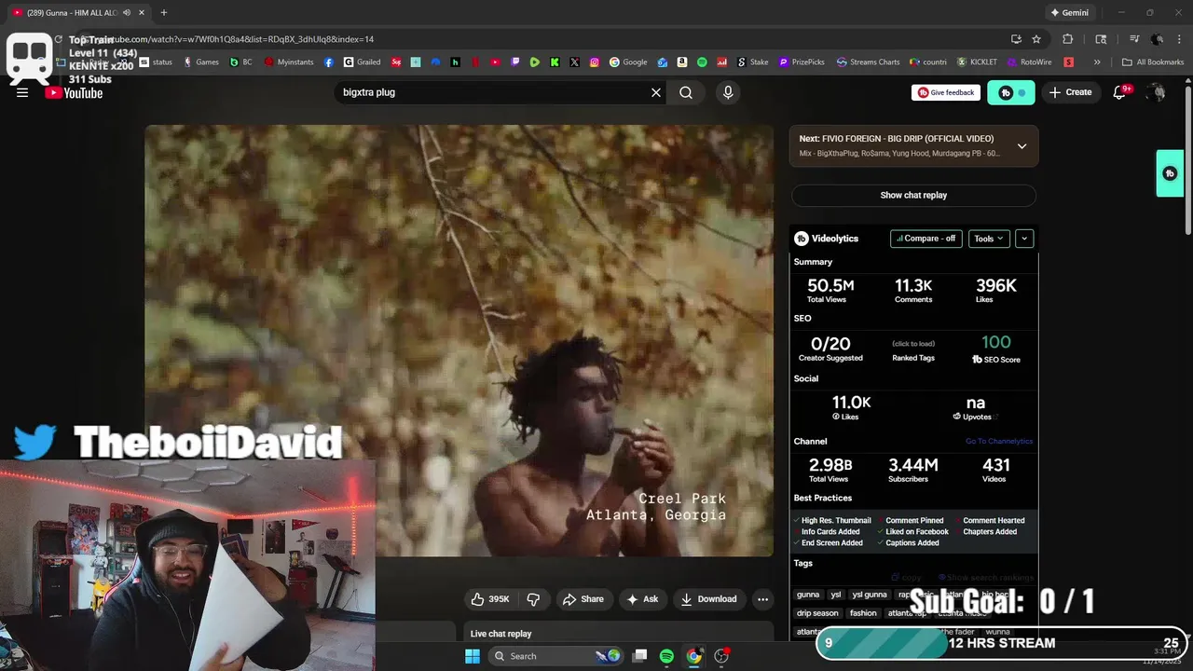Open the 'PrizePicks' bookmark

tap(802, 62)
